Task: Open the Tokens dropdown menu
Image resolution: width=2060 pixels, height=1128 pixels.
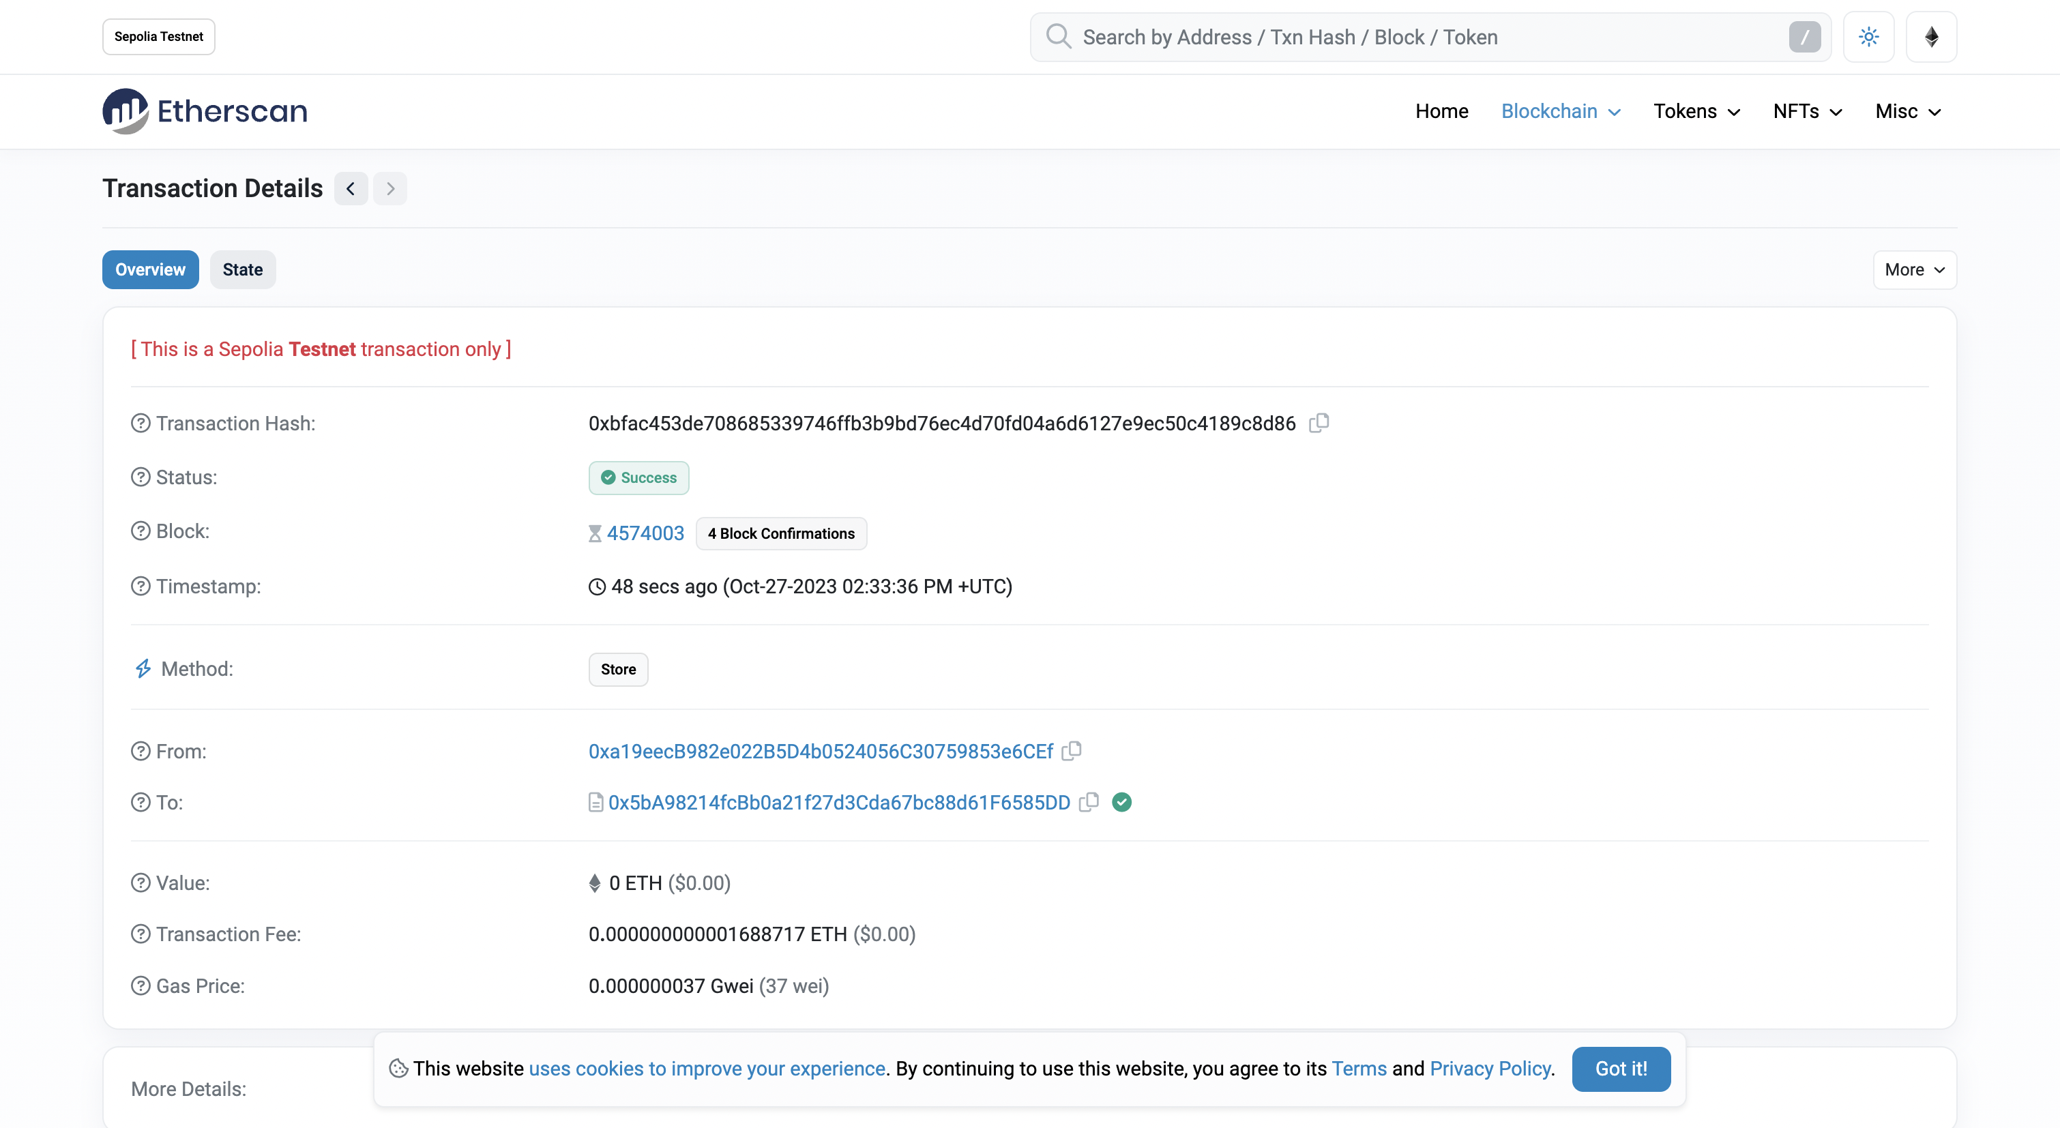Action: [x=1696, y=111]
